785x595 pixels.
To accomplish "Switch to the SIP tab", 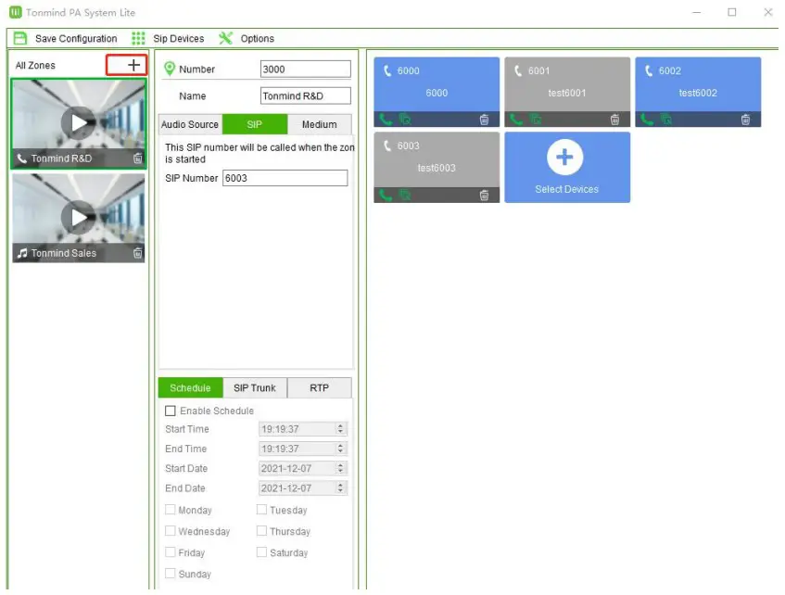I will [x=255, y=124].
